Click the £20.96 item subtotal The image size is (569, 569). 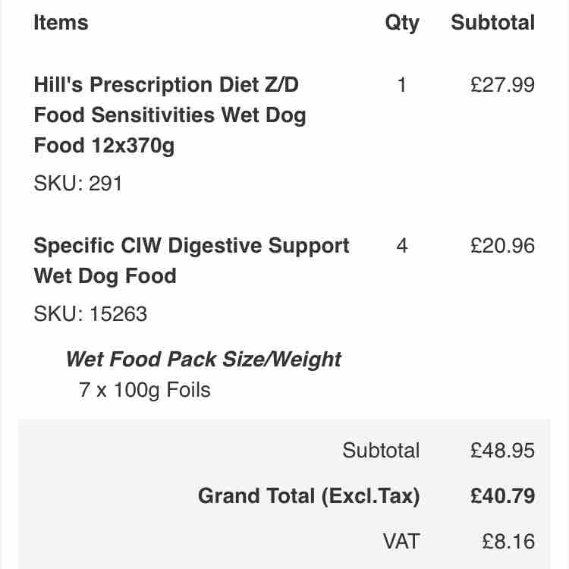(502, 246)
